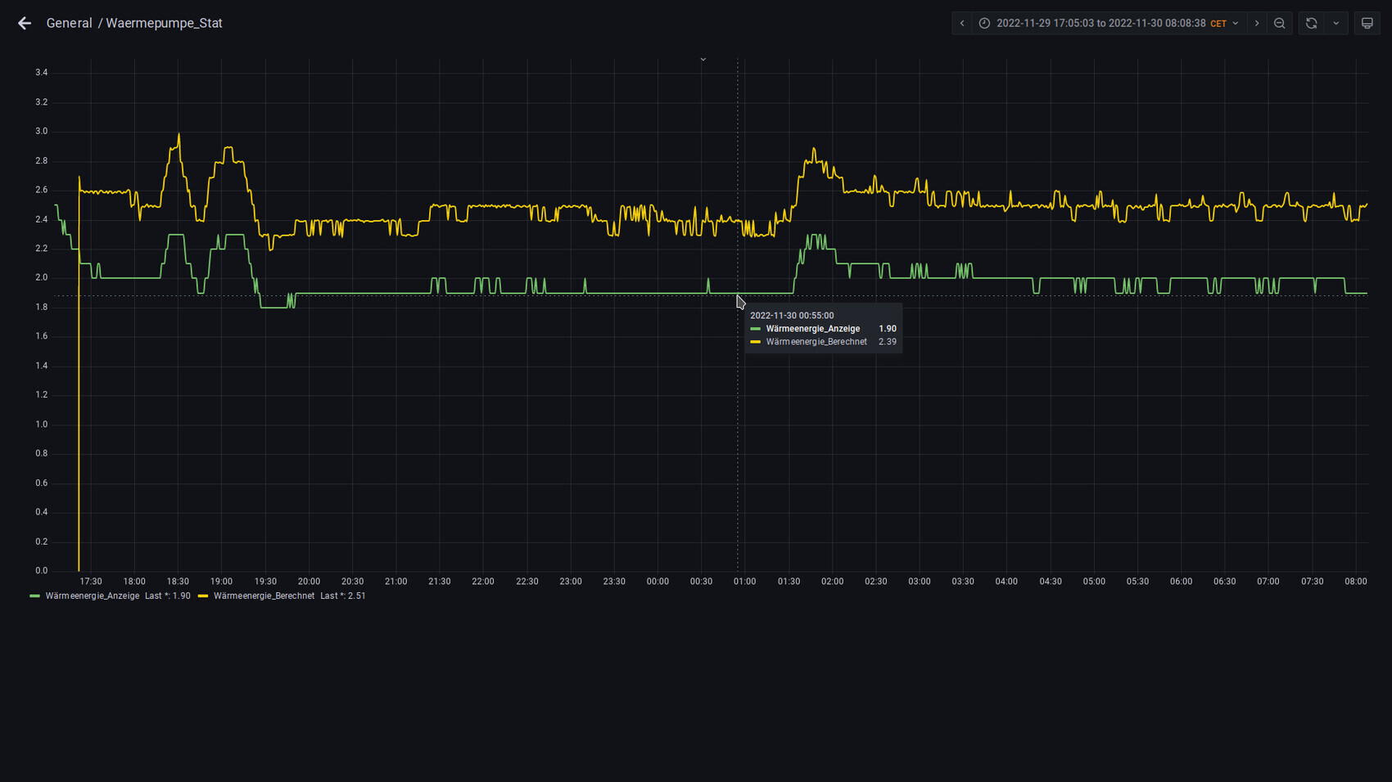Toggle Wärmeenergie_Anzeige series in legend
The height and width of the screenshot is (782, 1392).
(92, 596)
